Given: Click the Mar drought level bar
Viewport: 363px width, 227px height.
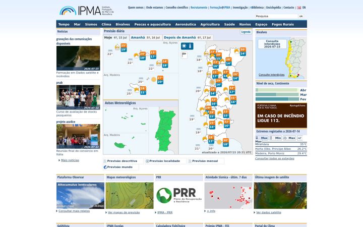Looking at the screenshot, I should (277, 94).
